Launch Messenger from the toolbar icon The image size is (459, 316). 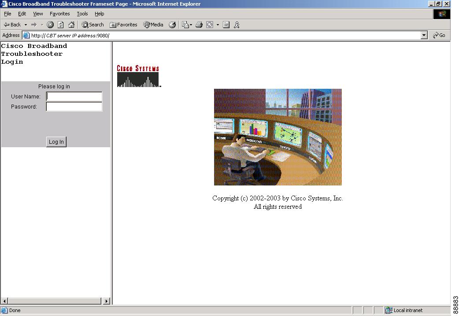tap(237, 25)
